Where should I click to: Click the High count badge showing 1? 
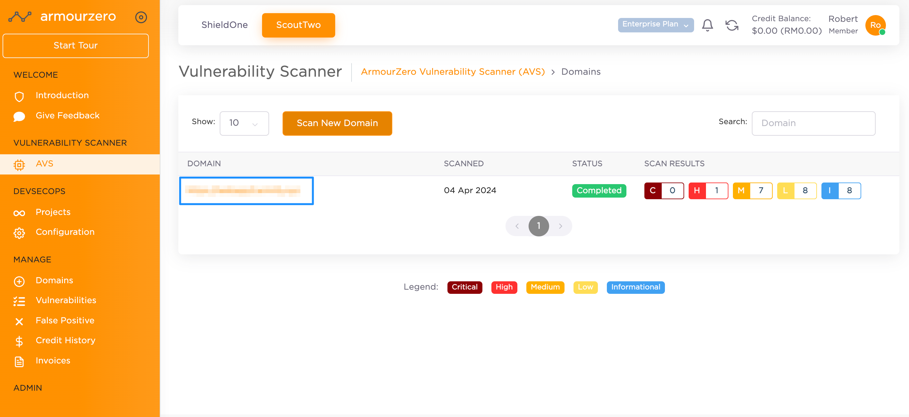(708, 191)
